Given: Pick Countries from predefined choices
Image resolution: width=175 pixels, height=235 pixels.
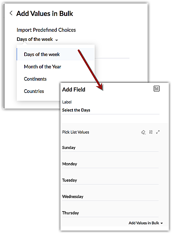Looking at the screenshot, I should click(x=34, y=91).
